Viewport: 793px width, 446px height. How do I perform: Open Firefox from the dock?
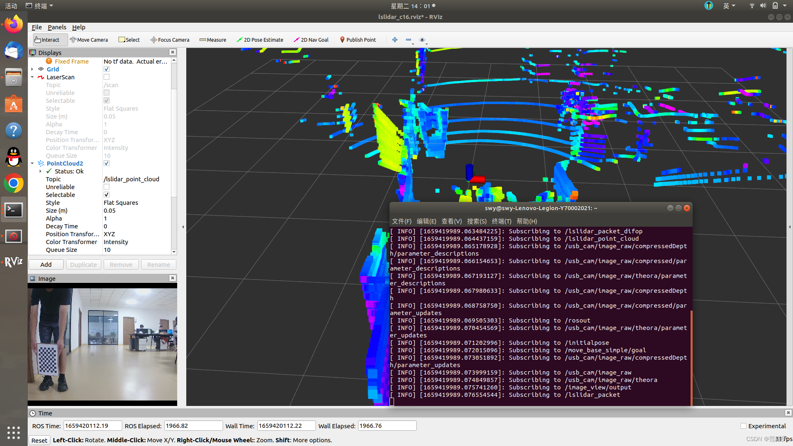click(14, 24)
